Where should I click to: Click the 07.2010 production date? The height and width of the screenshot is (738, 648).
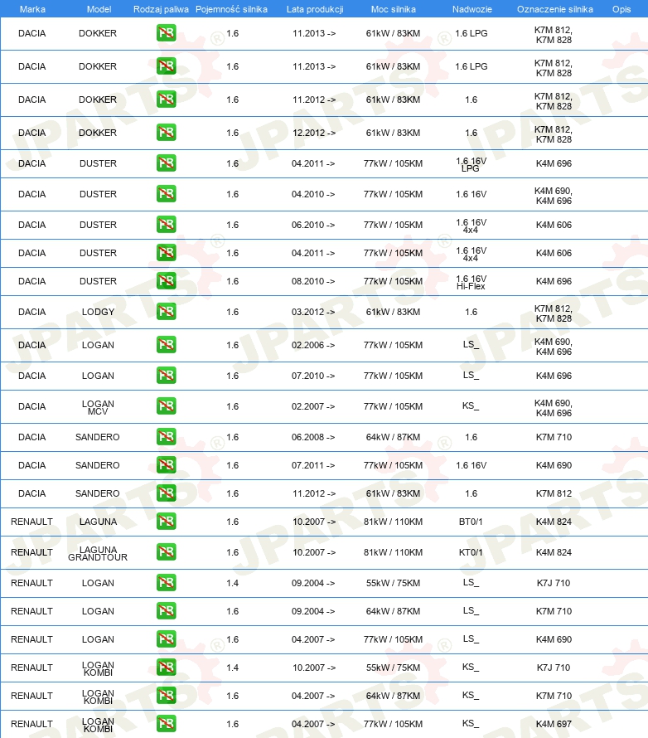[x=313, y=376]
